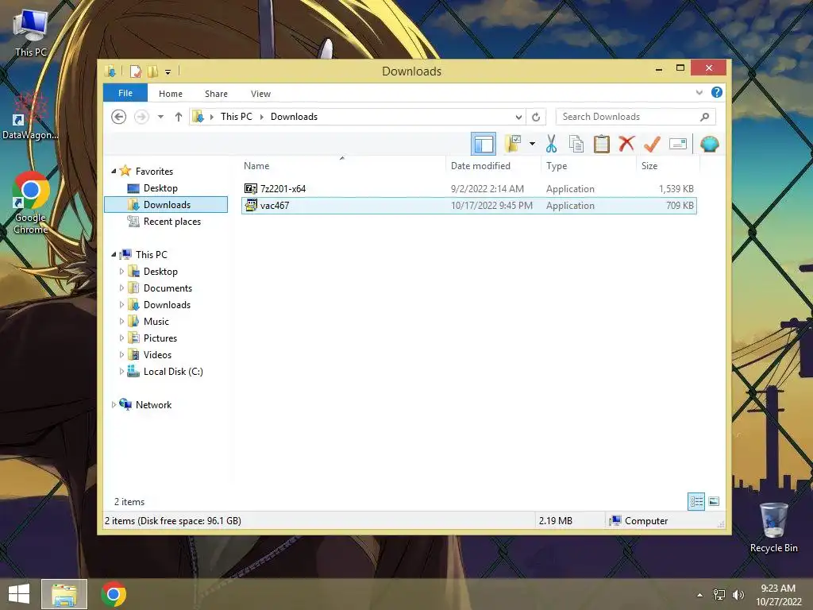The image size is (813, 610).
Task: Click the Search Downloads field
Action: point(635,117)
